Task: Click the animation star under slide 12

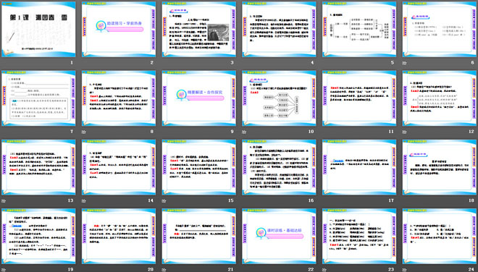Action: 404,132
